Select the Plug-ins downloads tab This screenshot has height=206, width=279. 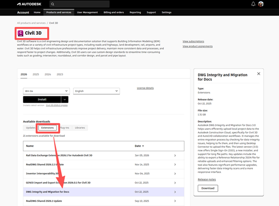64,128
